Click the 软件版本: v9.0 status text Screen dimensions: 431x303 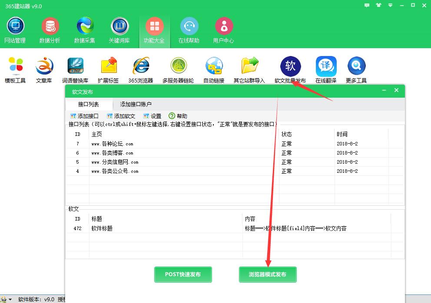(x=36, y=299)
